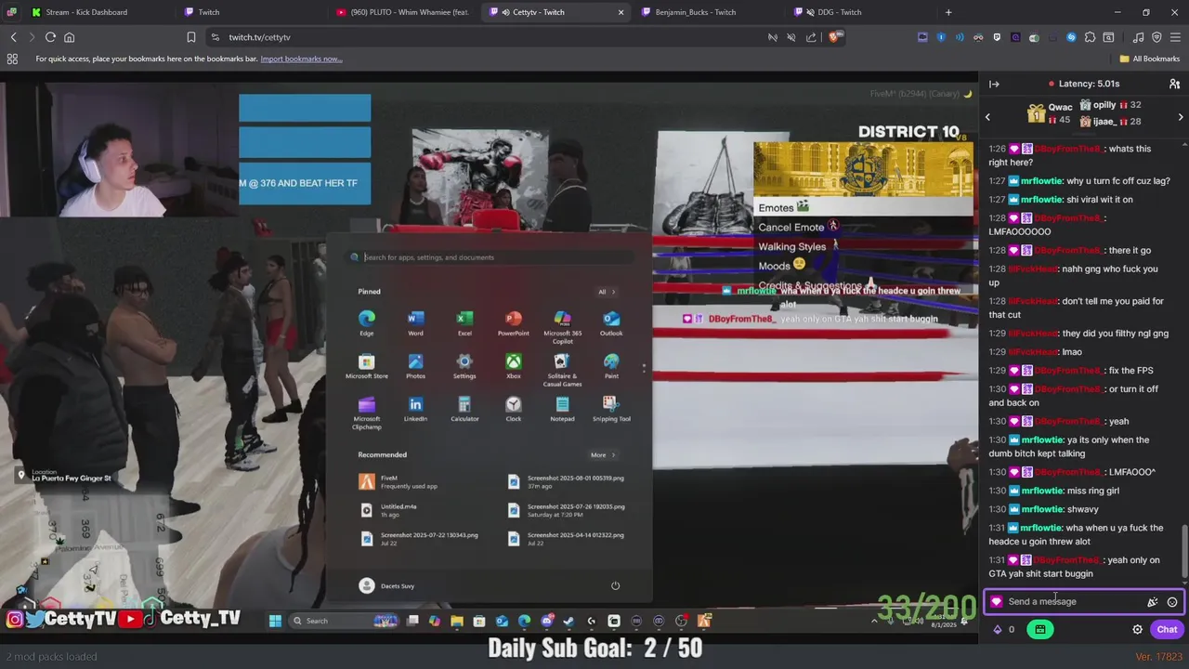Click top gifter Qwac in leaderboard

(x=1050, y=113)
